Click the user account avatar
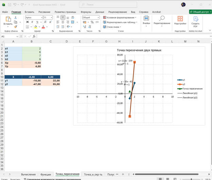Viewport: 212px width, 180px height. click(183, 5)
